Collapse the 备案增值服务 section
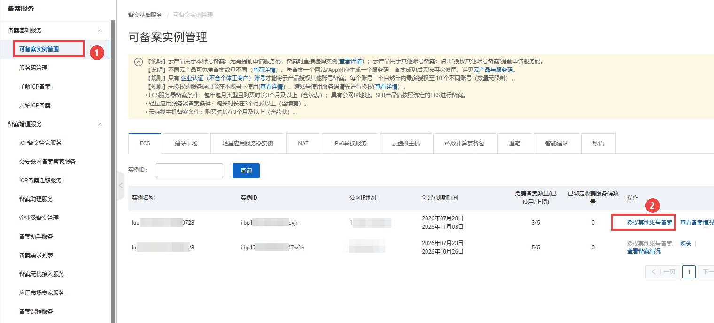 click(100, 124)
